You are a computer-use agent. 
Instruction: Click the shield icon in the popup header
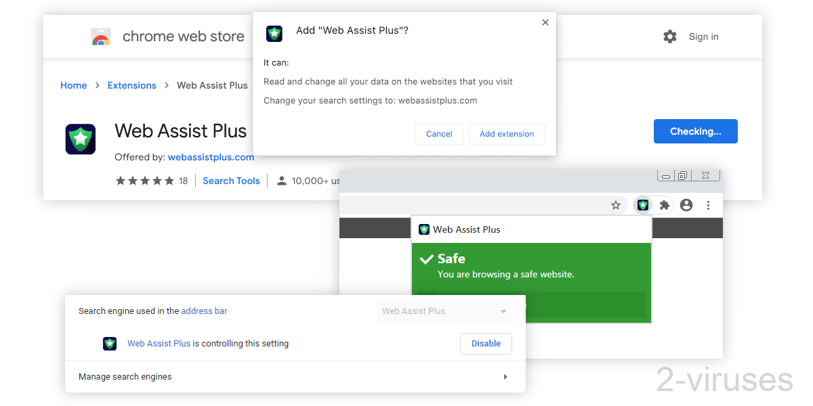423,229
